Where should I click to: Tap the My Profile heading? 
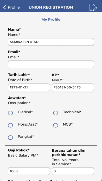click(51, 20)
